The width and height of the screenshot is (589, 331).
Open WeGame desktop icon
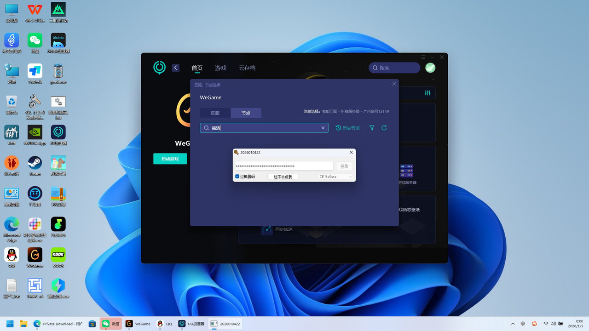[35, 257]
